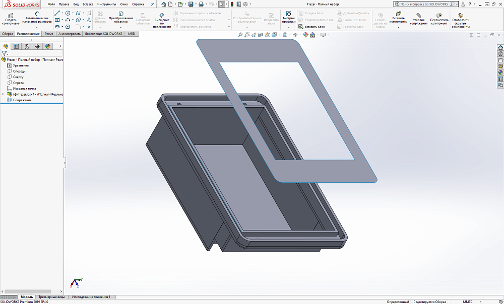Expand more manager tabs chevron
The width and height of the screenshot is (504, 304).
click(60, 46)
